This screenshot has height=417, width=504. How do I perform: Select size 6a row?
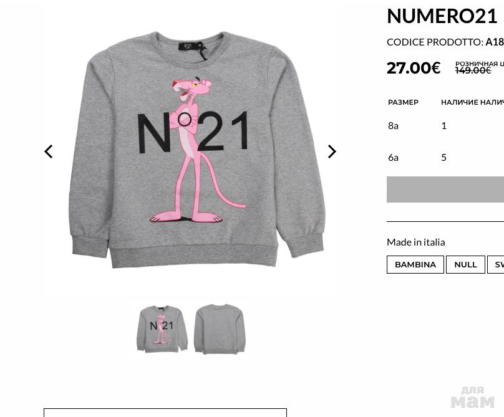(x=445, y=158)
